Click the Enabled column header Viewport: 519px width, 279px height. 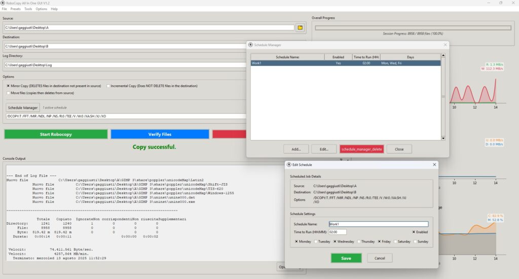[338, 57]
